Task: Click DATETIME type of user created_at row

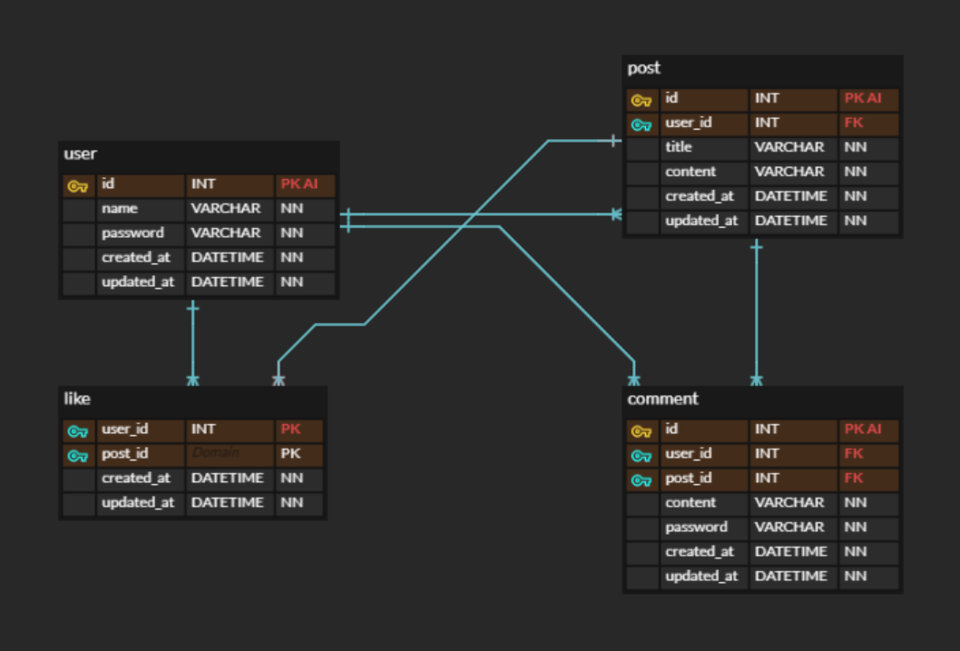Action: (x=227, y=257)
